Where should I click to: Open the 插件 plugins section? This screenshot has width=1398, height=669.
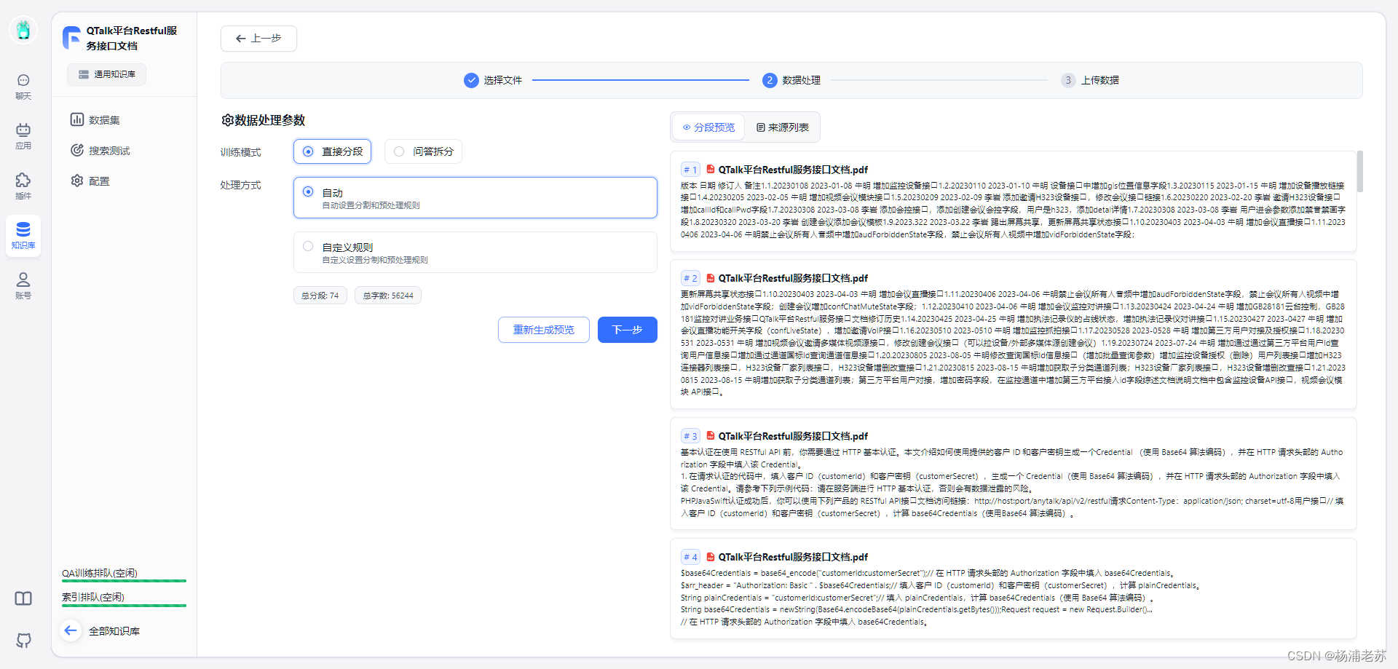(x=23, y=186)
